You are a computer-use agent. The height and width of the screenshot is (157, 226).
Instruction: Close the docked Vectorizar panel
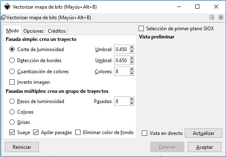(x=221, y=18)
